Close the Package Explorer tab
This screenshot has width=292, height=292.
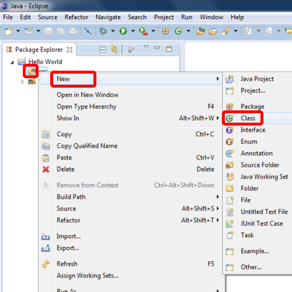[69, 50]
